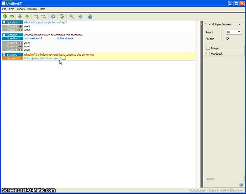The image size is (246, 194).
Task: Click the Points label in properties panel
Action: (209, 32)
